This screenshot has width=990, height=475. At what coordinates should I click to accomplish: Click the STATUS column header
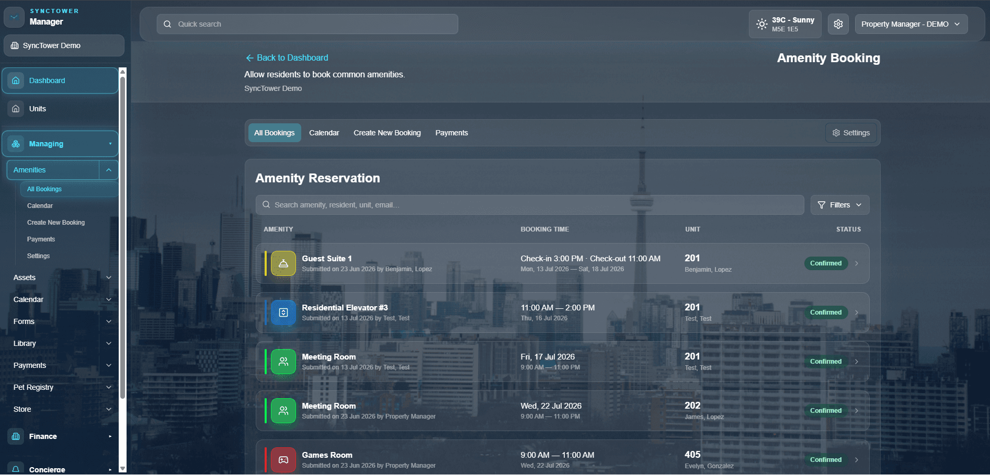(x=848, y=229)
